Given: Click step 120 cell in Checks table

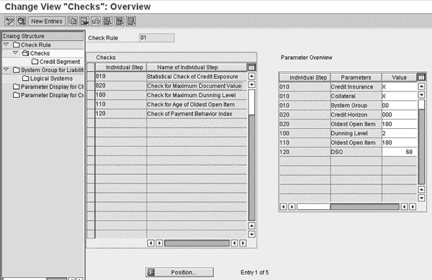Looking at the screenshot, I should [121, 114].
